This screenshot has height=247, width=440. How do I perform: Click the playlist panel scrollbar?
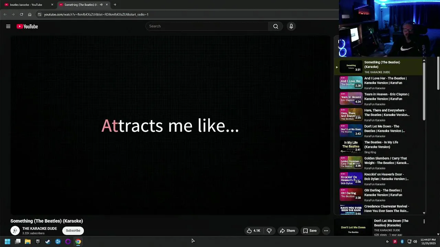point(424,91)
